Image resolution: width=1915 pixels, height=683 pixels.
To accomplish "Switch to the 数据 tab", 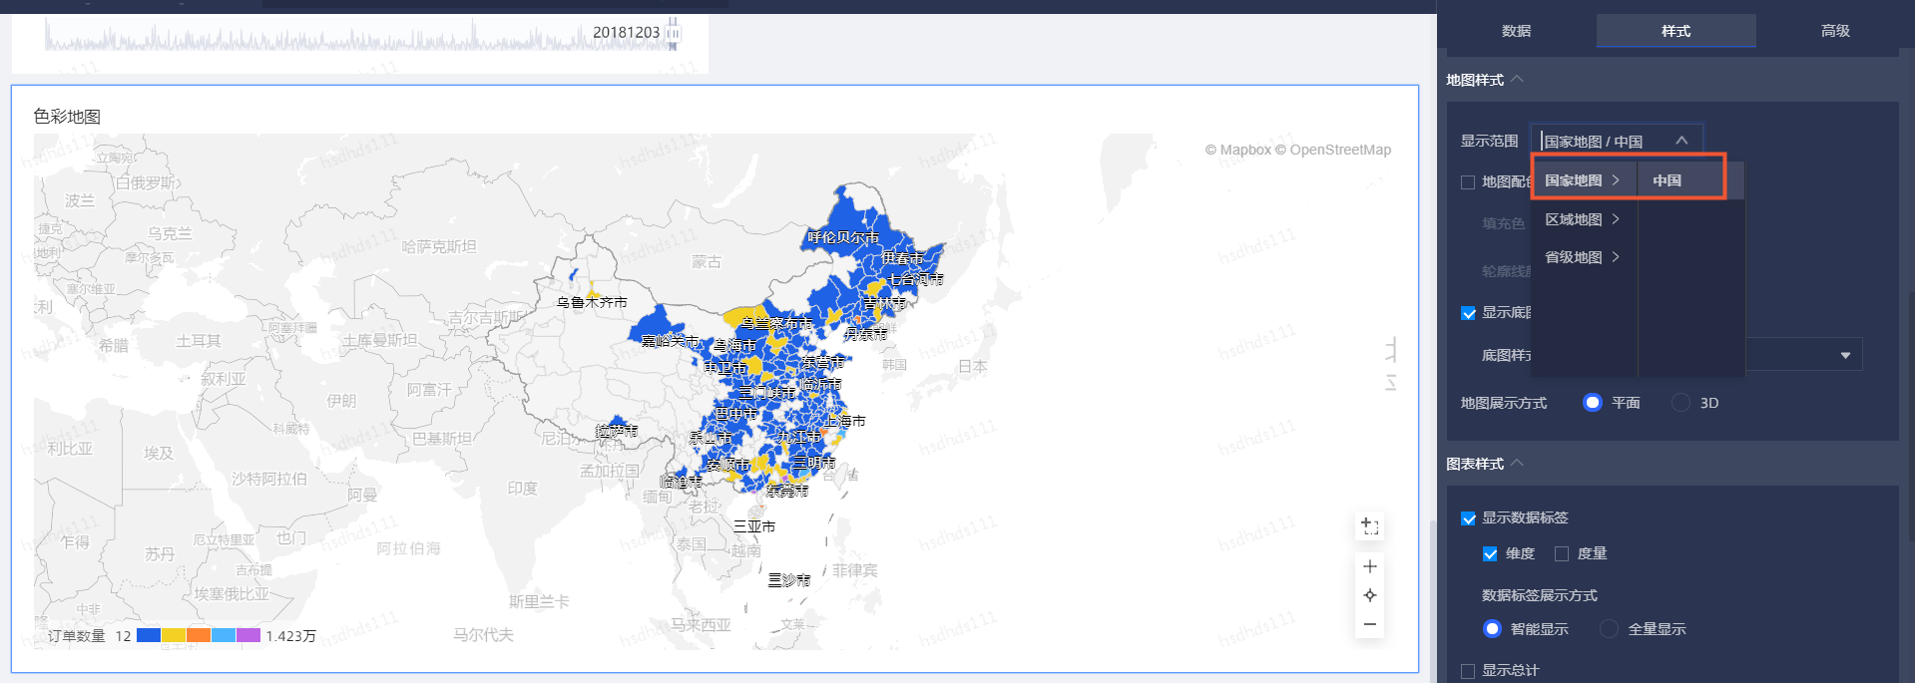I will [1516, 31].
